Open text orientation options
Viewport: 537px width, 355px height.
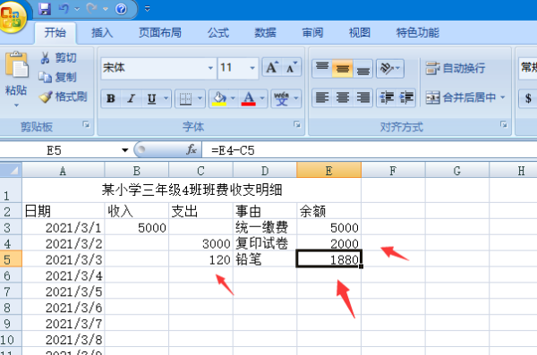(x=390, y=68)
